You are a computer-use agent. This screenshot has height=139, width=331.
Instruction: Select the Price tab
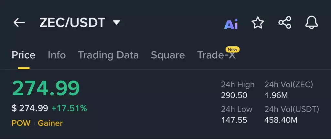24,55
